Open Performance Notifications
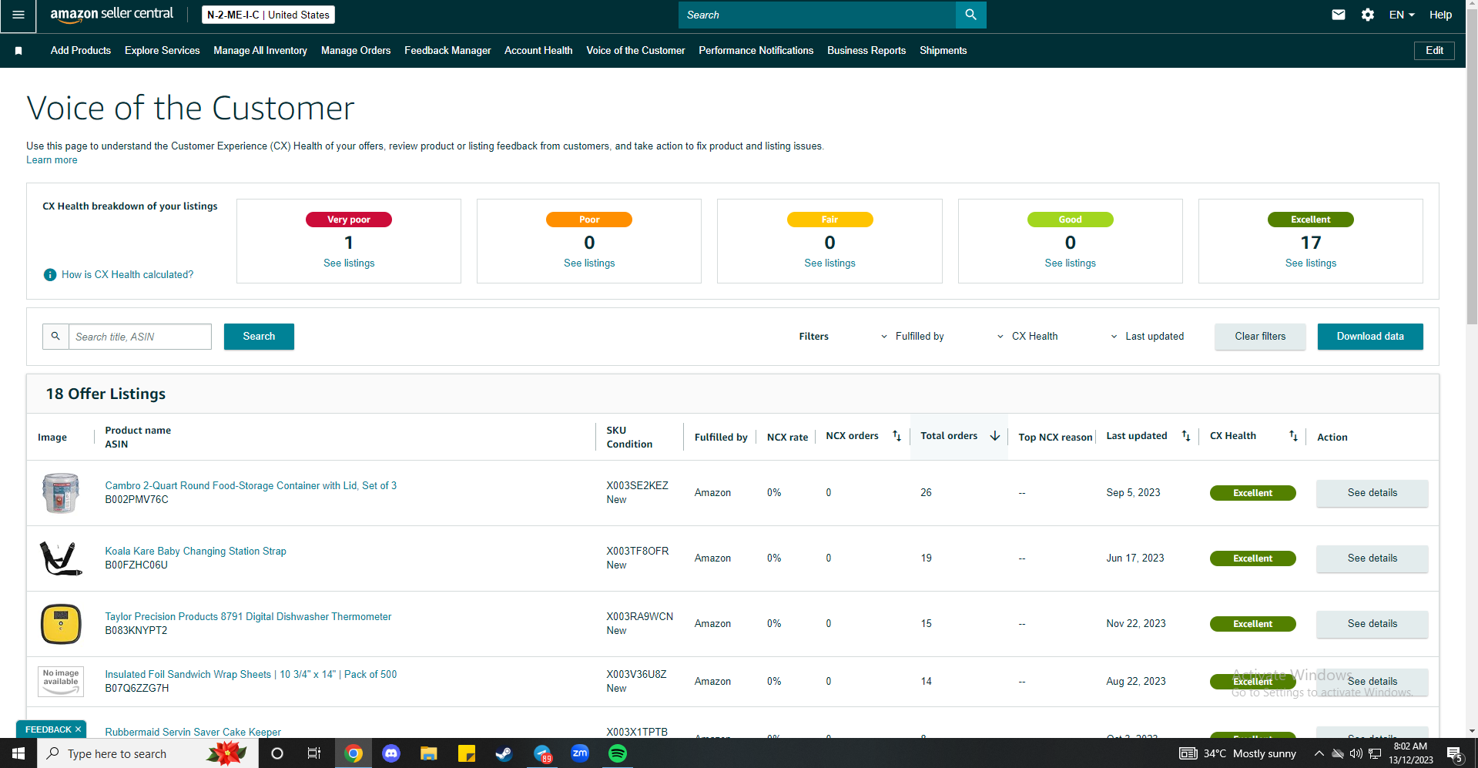Viewport: 1478px width, 768px height. coord(756,51)
